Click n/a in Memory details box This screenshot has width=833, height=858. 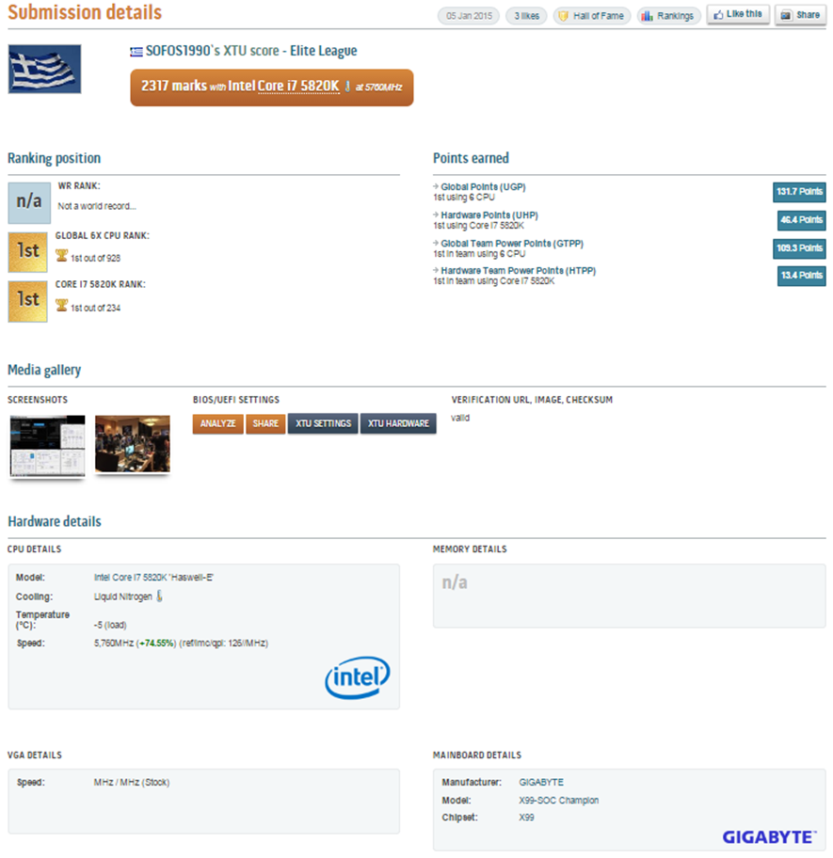455,582
